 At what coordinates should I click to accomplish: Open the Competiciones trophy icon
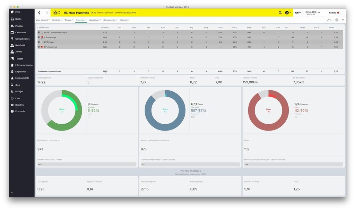pos(12,39)
